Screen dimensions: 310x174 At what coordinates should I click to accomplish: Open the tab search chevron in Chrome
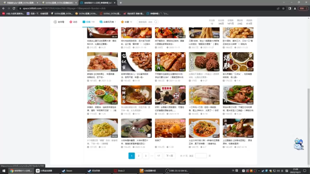coord(284,3)
